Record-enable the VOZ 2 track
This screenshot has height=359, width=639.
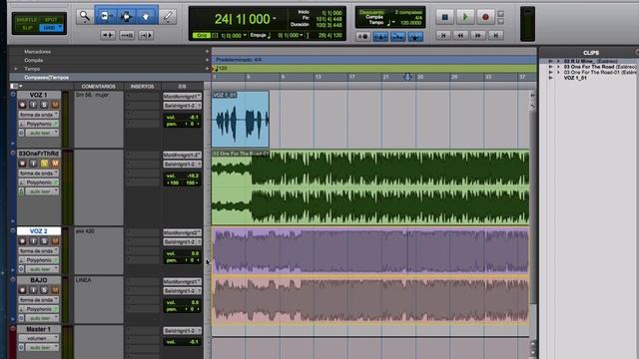pos(22,241)
